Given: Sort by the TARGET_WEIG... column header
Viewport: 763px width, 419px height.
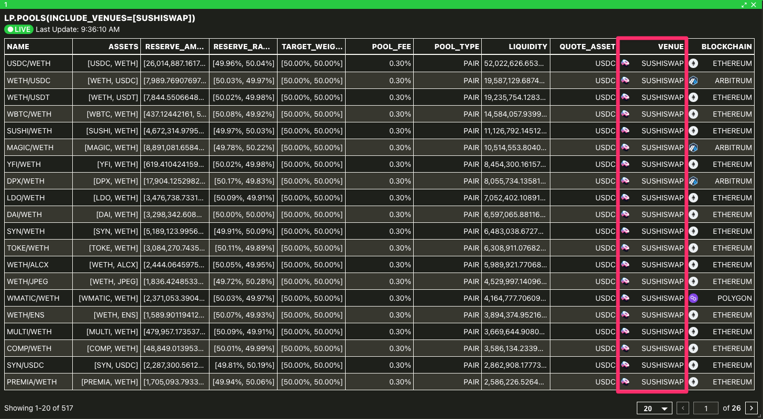Looking at the screenshot, I should (311, 47).
